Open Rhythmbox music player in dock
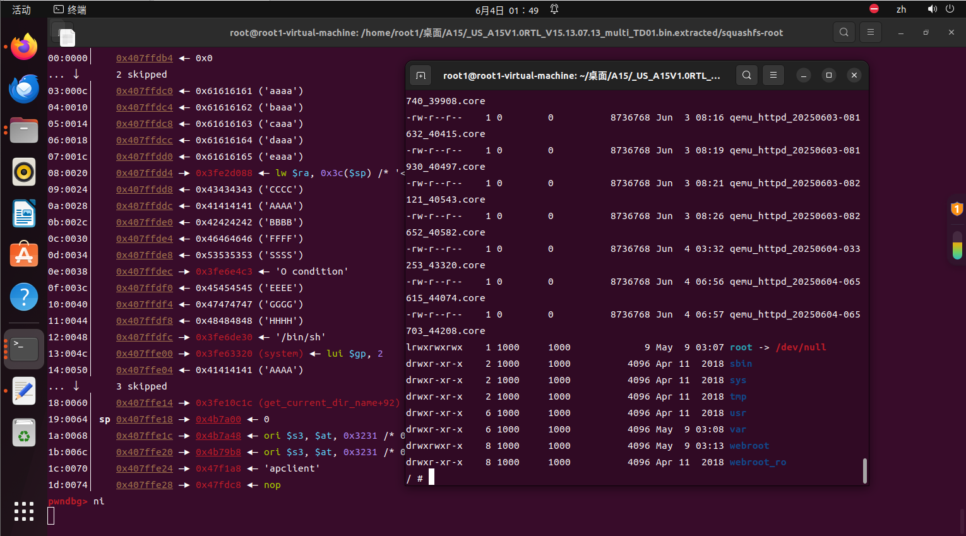This screenshot has width=966, height=536. click(x=24, y=172)
